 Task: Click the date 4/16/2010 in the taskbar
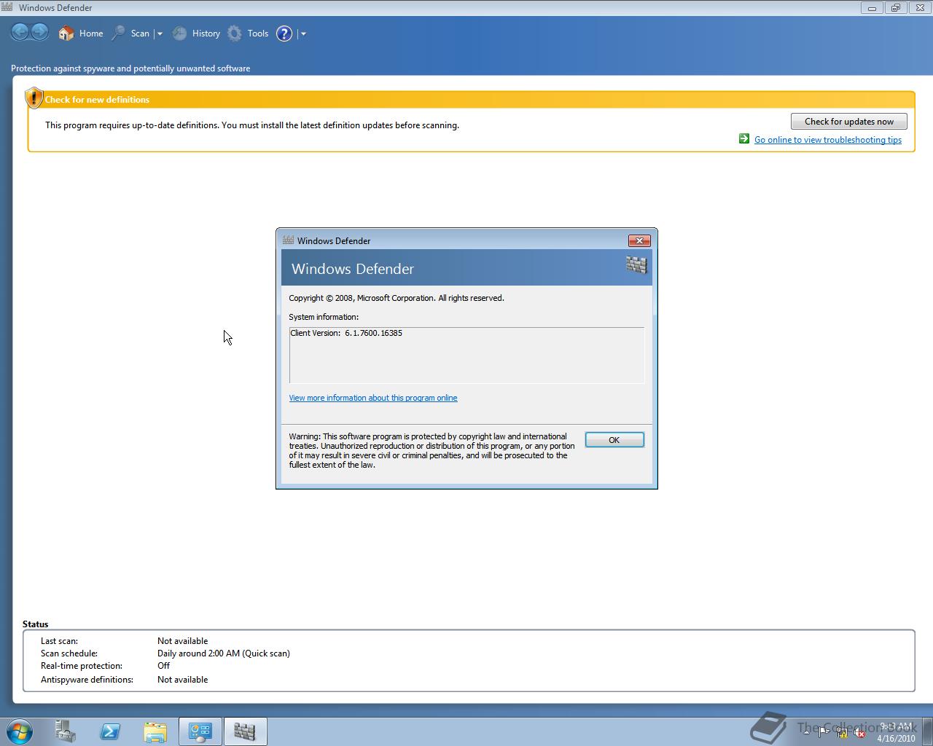click(896, 738)
